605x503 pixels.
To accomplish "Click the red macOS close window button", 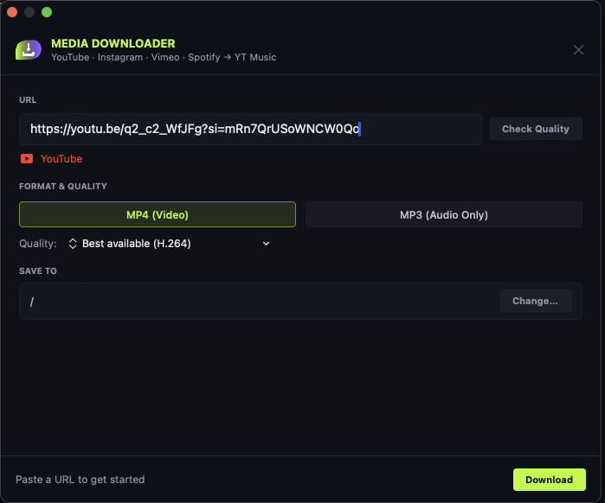I will point(12,12).
